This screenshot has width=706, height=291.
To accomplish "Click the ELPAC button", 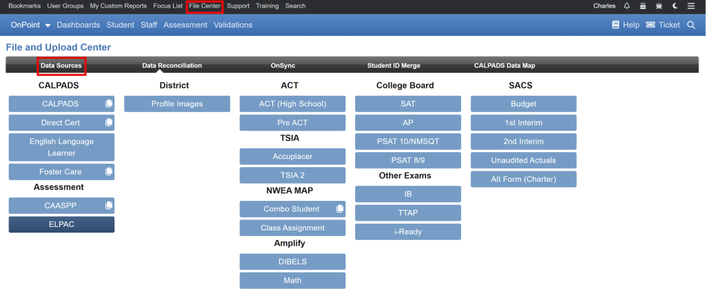I will (61, 224).
